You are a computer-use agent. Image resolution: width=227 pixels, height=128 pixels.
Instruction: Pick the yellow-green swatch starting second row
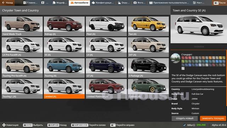[x=183, y=61]
